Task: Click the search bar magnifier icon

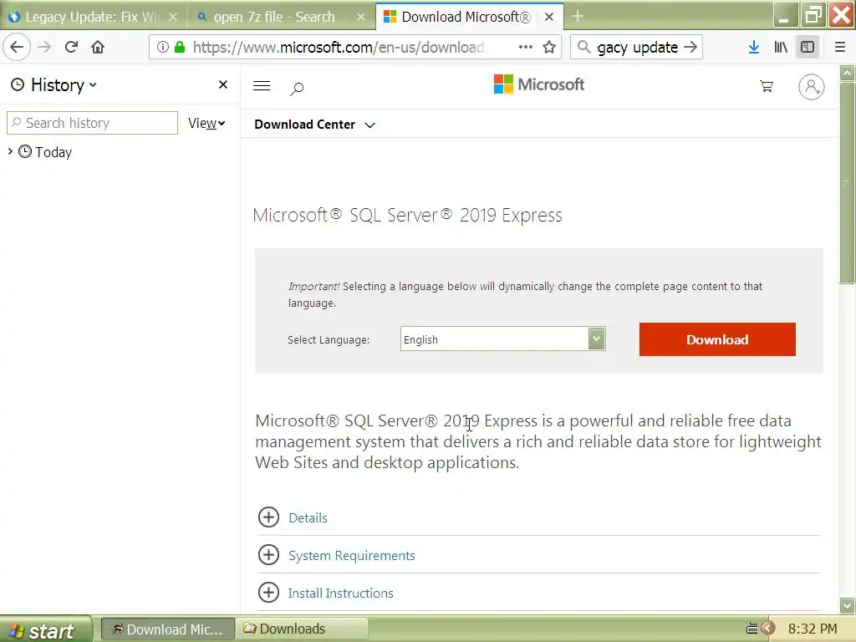Action: click(583, 47)
